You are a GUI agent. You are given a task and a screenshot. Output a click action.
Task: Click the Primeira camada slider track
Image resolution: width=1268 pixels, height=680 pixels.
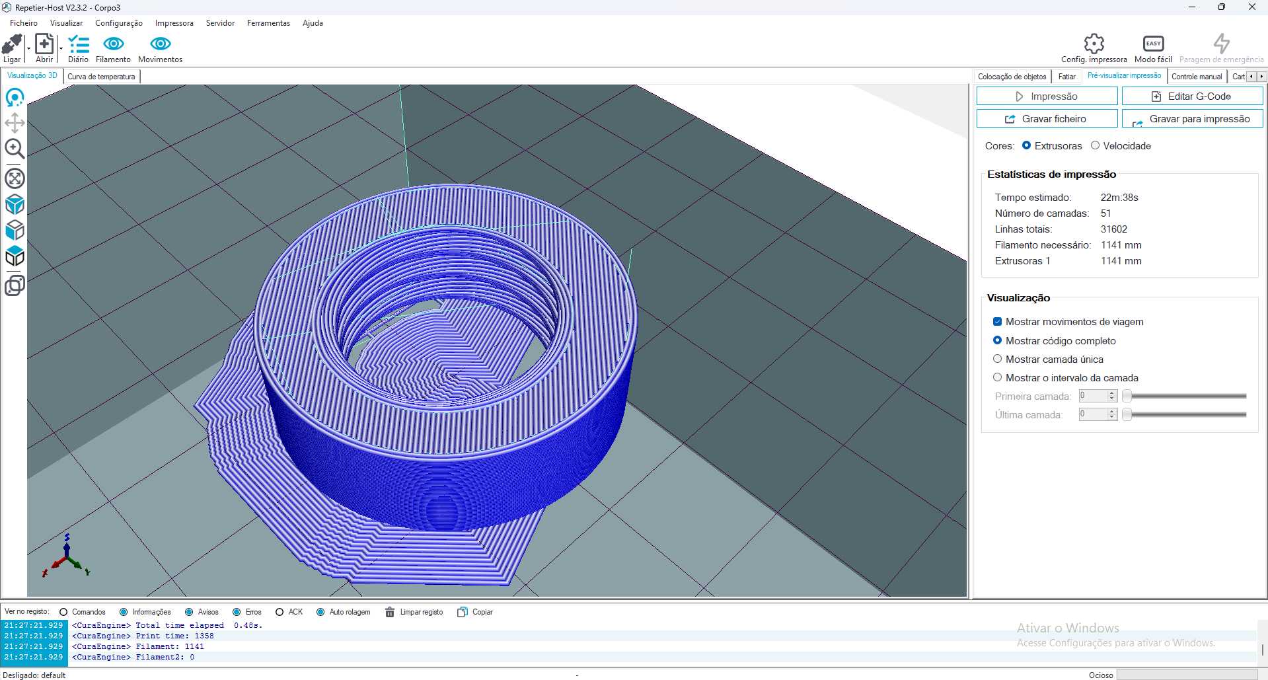click(1187, 396)
